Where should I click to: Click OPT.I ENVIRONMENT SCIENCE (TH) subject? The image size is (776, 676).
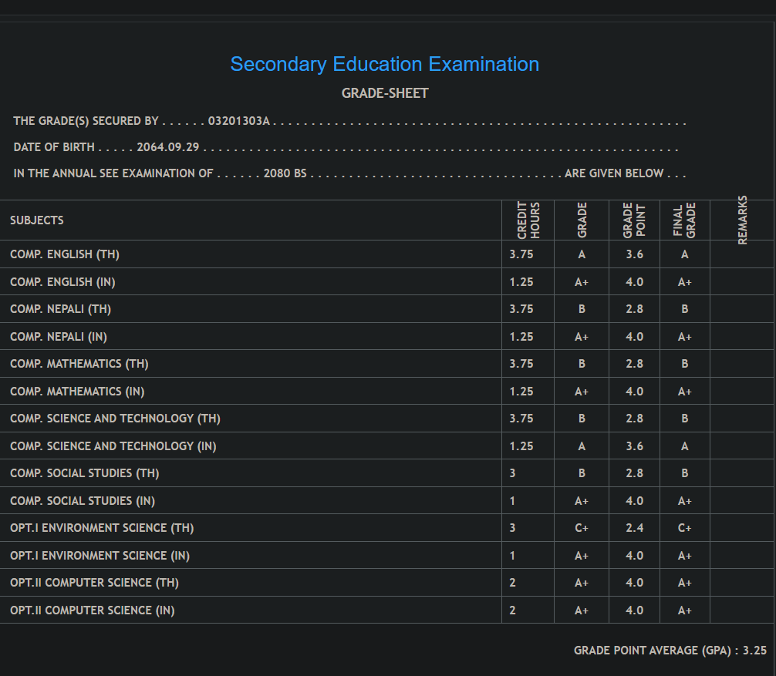[102, 528]
